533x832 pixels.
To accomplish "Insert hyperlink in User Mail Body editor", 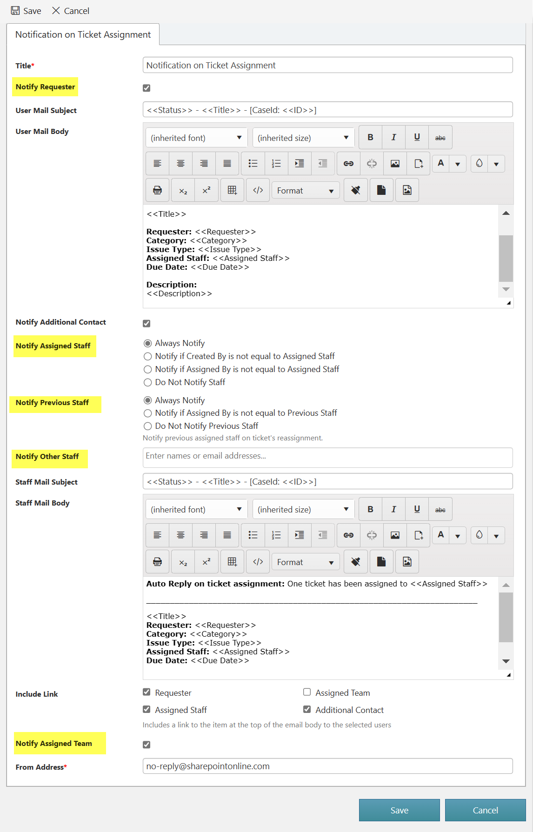I will (x=348, y=164).
